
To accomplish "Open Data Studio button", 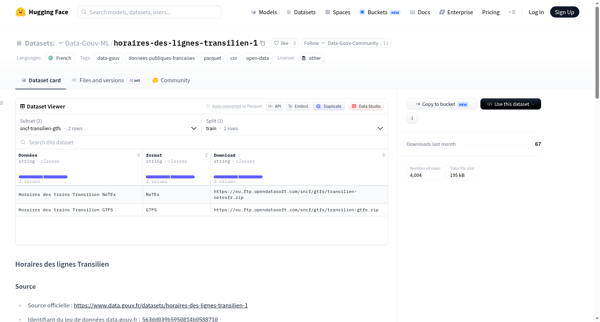I will 366,106.
